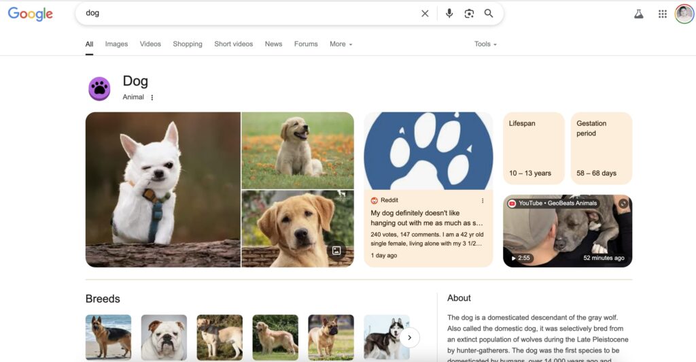Open the Google account profile picture

[x=684, y=14]
